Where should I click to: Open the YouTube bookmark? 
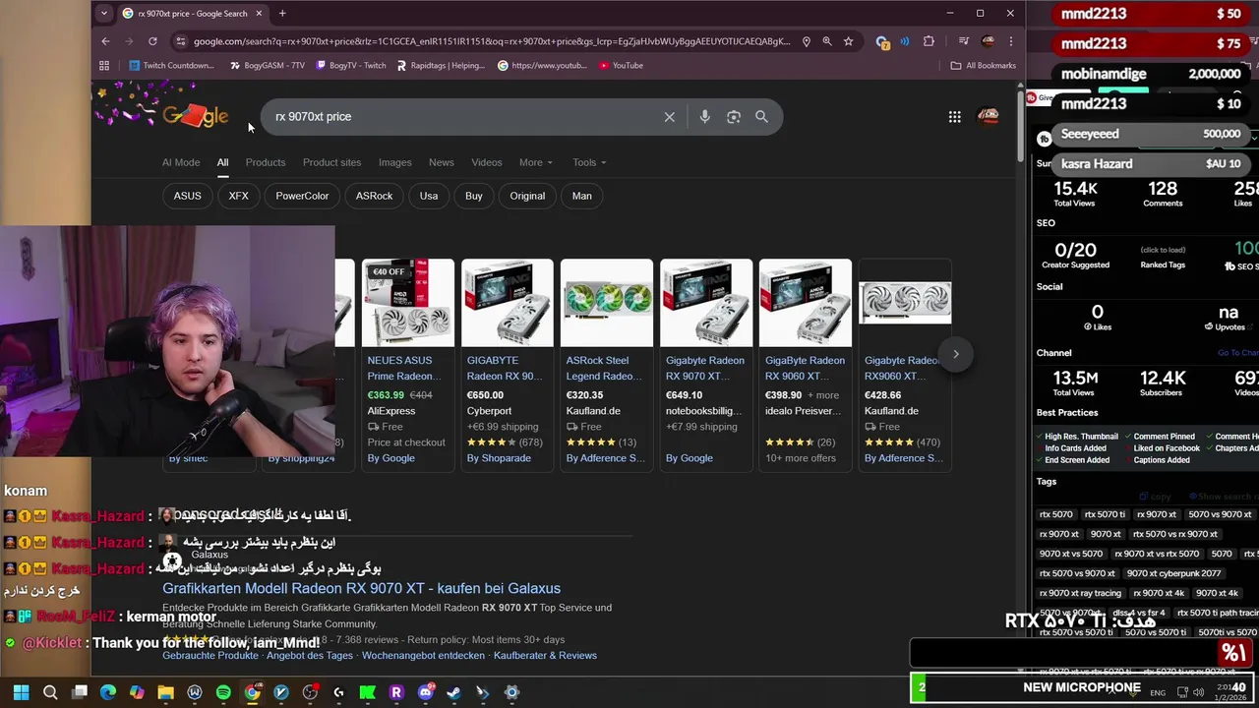tap(620, 66)
